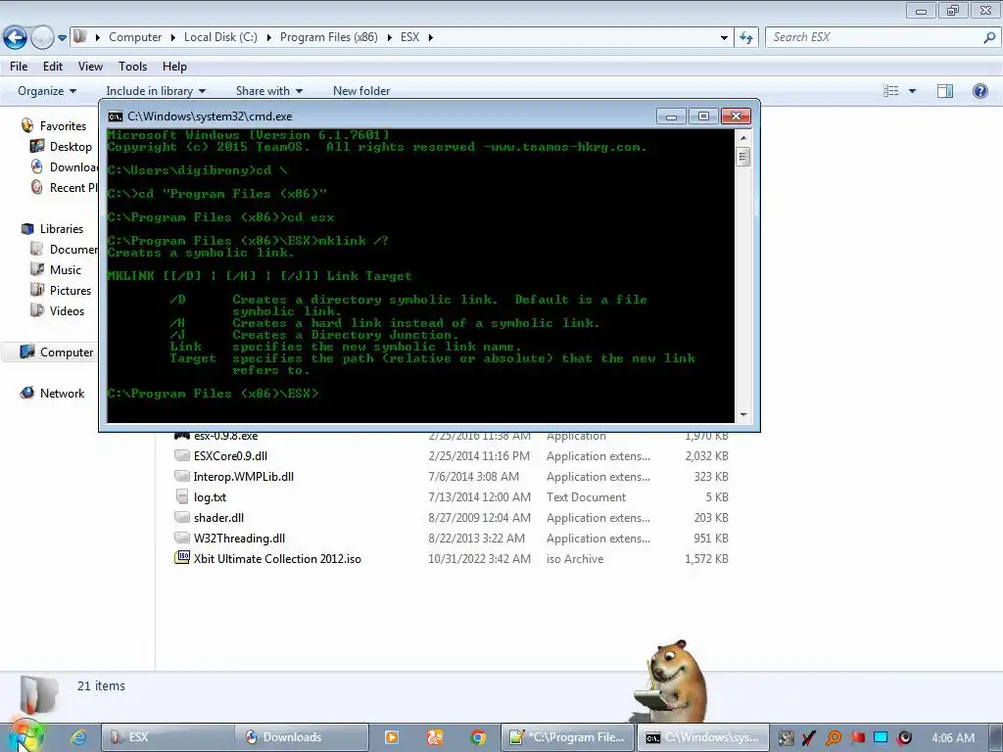Click the Explorer Forward navigation arrow
Image resolution: width=1003 pixels, height=752 pixels.
tap(42, 38)
